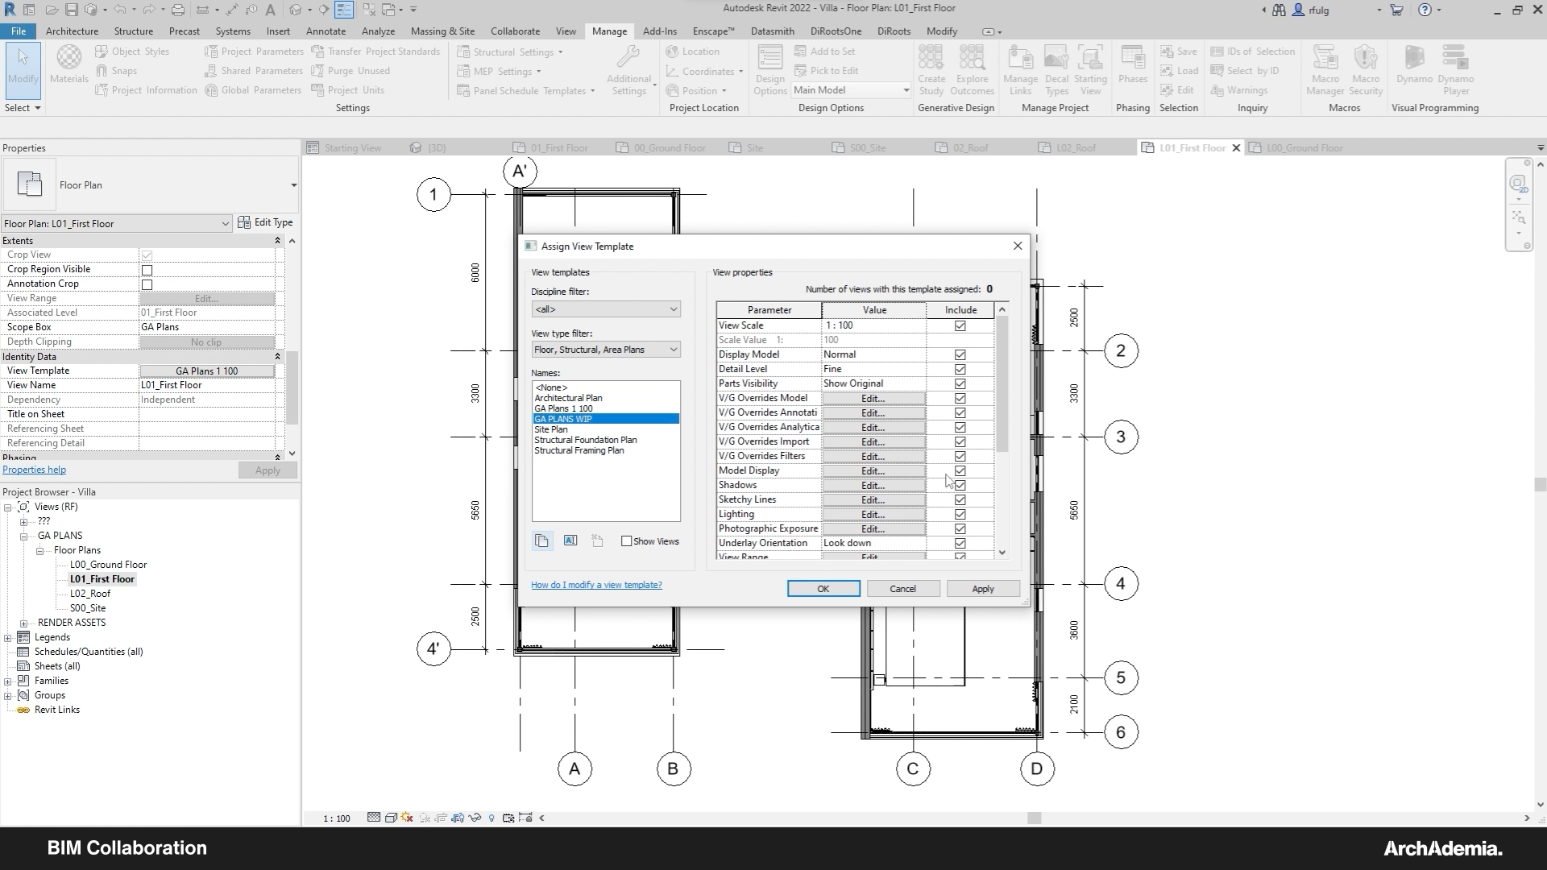Click Reveal Hidden Elements lightbulb icon
Screen dimensions: 1547x870
491,817
